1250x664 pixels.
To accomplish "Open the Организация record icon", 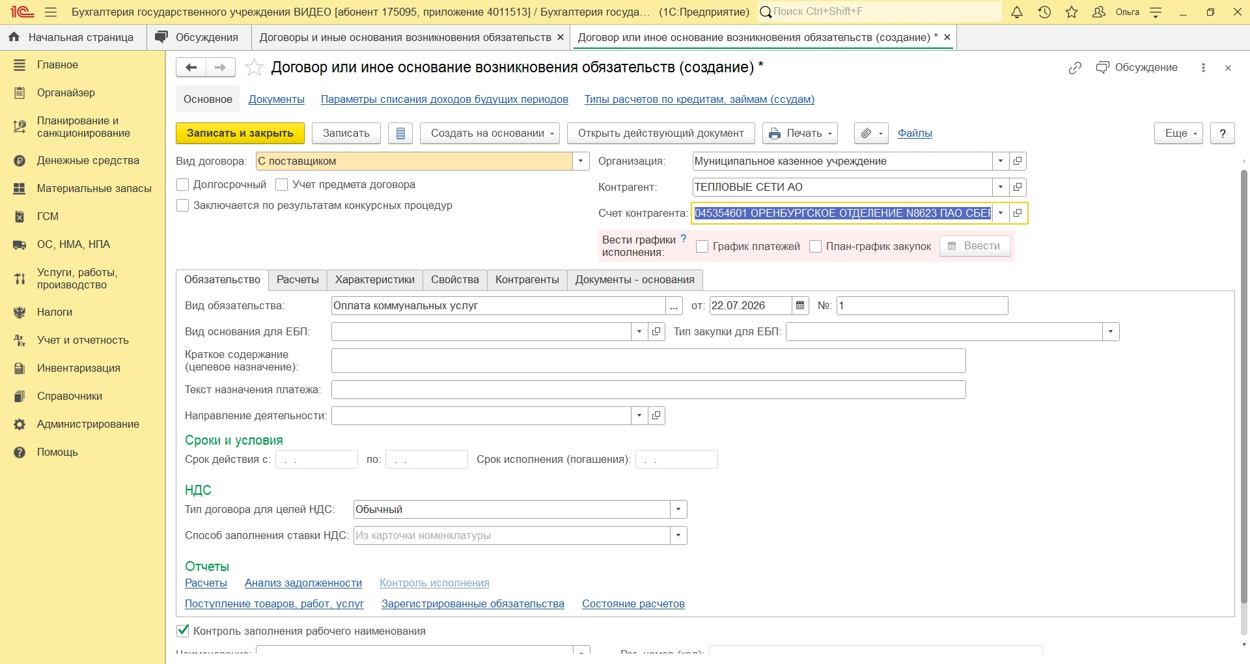I will click(x=1018, y=161).
